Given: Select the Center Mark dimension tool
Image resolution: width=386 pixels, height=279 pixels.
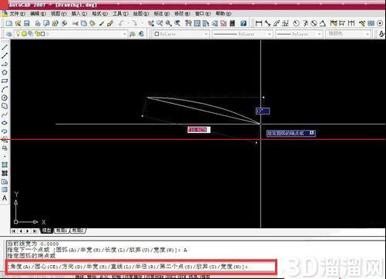Looking at the screenshot, I should (380, 24).
